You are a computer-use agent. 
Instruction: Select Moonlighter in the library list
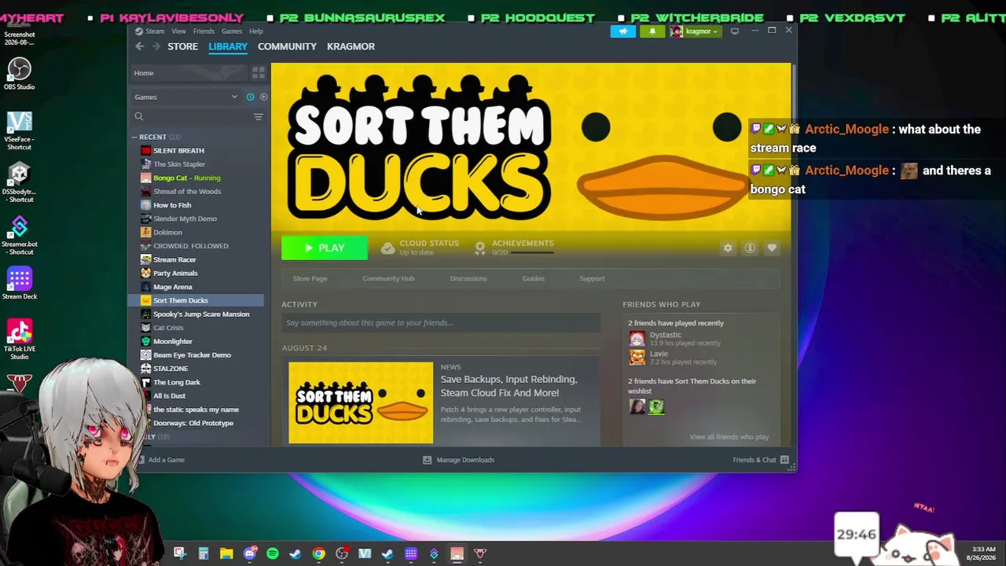click(173, 341)
